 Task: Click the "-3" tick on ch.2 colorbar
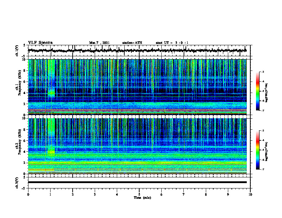[x=262, y=131]
